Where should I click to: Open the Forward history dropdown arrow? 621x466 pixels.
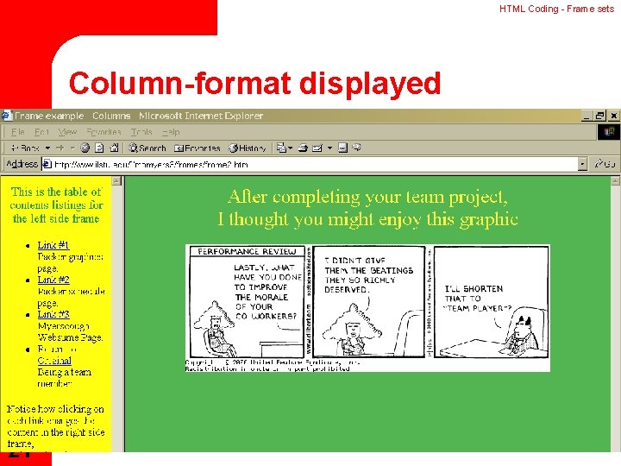[72, 148]
